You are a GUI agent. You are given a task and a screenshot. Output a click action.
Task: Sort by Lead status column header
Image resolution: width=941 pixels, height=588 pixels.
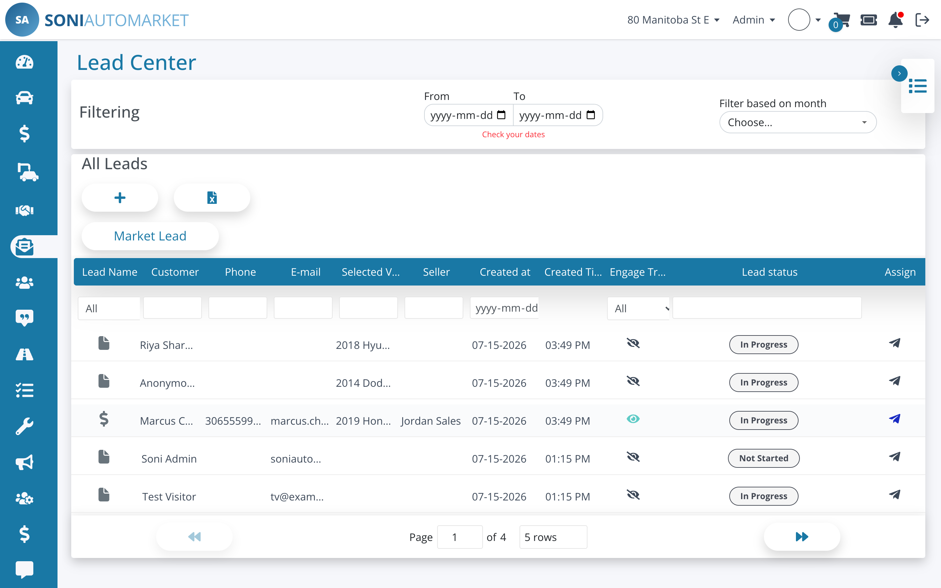(769, 272)
